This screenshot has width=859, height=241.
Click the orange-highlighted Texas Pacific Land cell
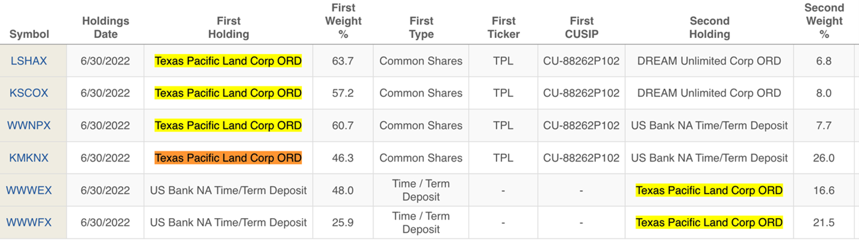[x=228, y=158]
